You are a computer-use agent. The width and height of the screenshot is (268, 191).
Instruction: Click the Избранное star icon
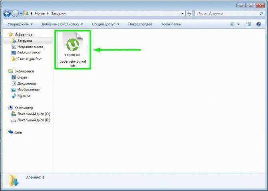(x=11, y=34)
